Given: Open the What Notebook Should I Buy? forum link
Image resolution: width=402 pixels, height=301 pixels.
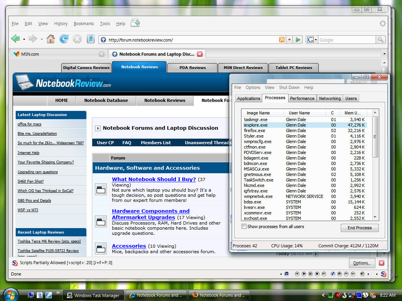Looking at the screenshot, I should [x=154, y=179].
